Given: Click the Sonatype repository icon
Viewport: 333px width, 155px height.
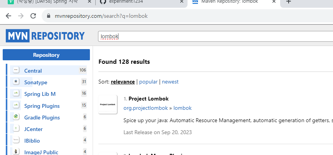Looking at the screenshot, I should pos(16,82).
